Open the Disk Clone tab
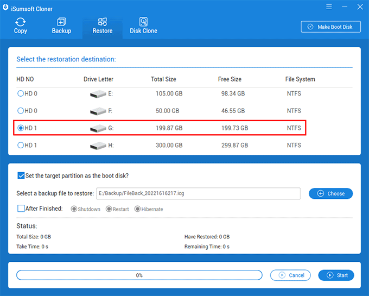This screenshot has height=296, width=369. tap(143, 26)
